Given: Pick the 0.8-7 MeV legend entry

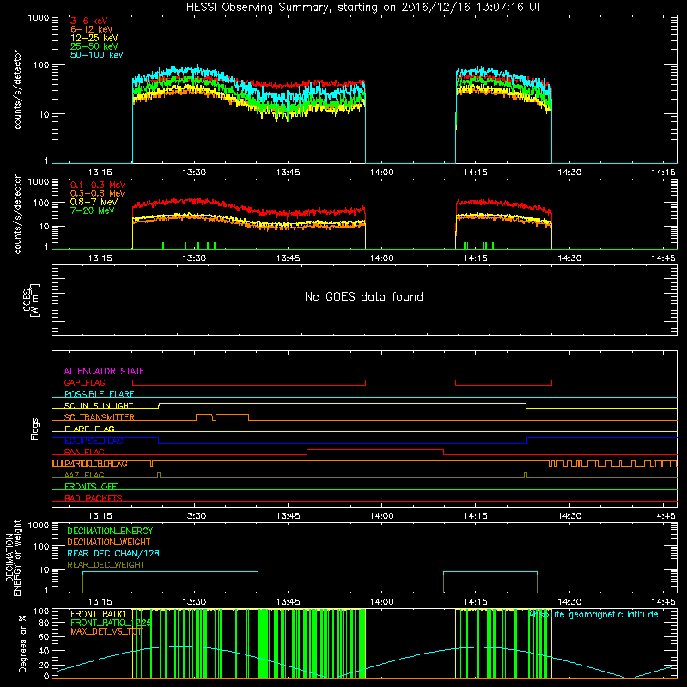Looking at the screenshot, I should click(94, 202).
